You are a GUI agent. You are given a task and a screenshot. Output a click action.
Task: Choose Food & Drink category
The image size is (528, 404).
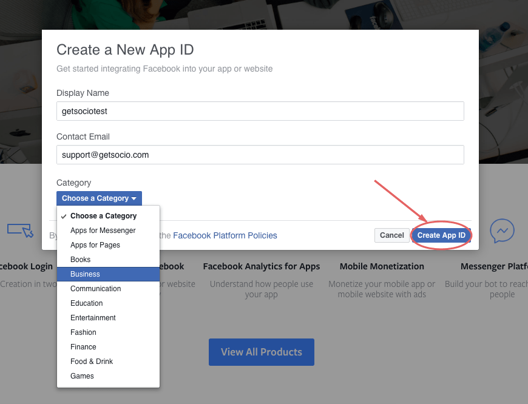108,362
